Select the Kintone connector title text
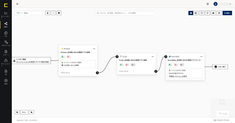The height and width of the screenshot is (123, 235). click(x=75, y=52)
